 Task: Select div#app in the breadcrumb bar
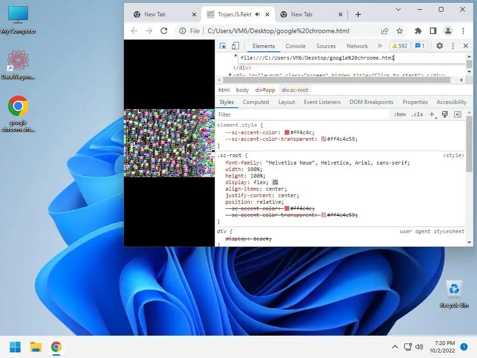265,90
